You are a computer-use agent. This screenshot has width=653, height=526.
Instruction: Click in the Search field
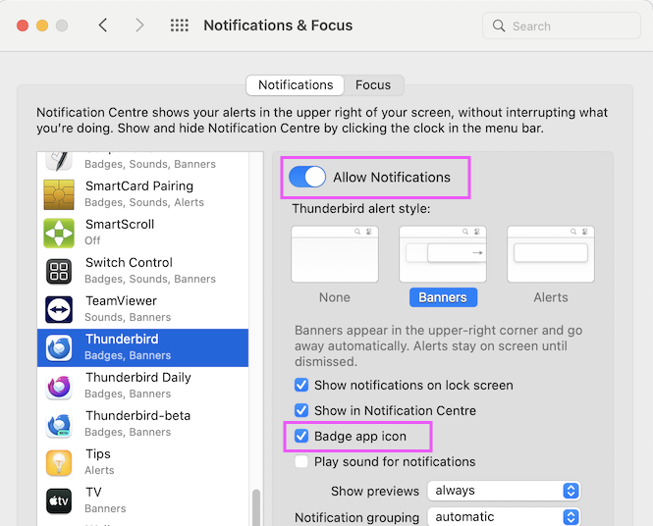point(562,26)
